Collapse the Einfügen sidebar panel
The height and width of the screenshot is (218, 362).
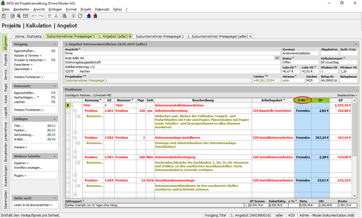pyautogui.click(x=54, y=119)
